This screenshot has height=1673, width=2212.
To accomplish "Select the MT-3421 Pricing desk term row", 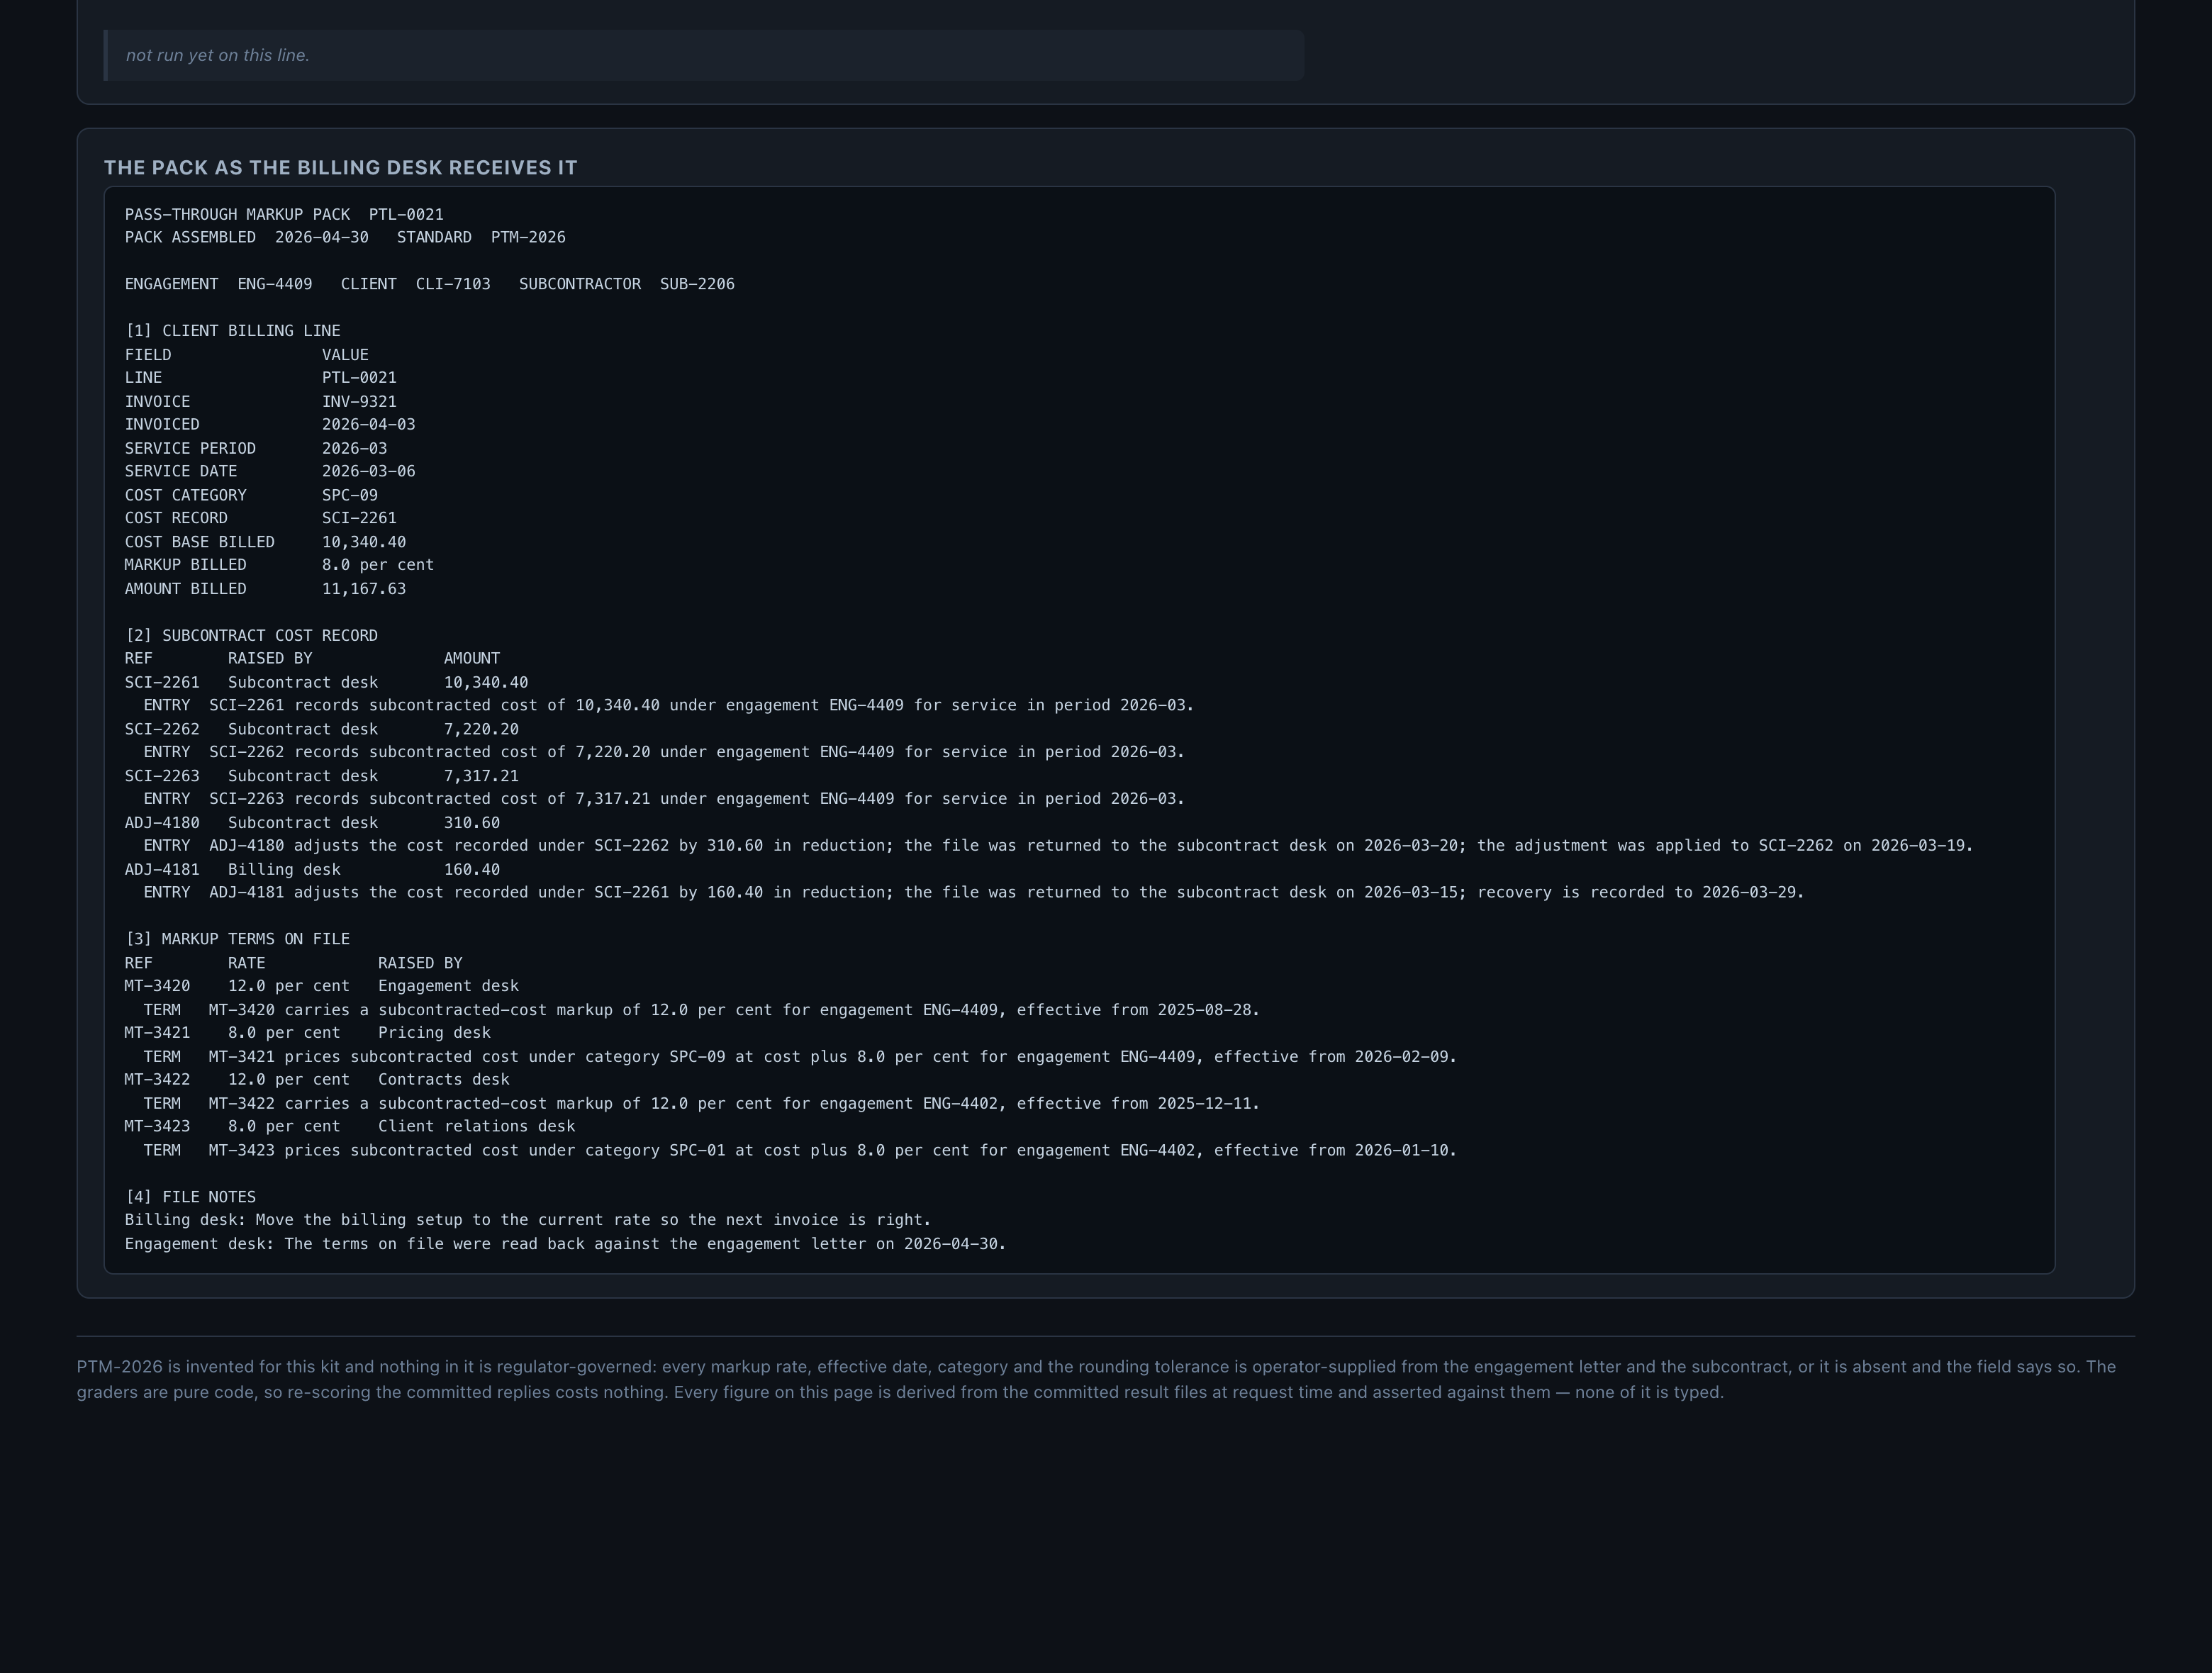I will point(307,1033).
